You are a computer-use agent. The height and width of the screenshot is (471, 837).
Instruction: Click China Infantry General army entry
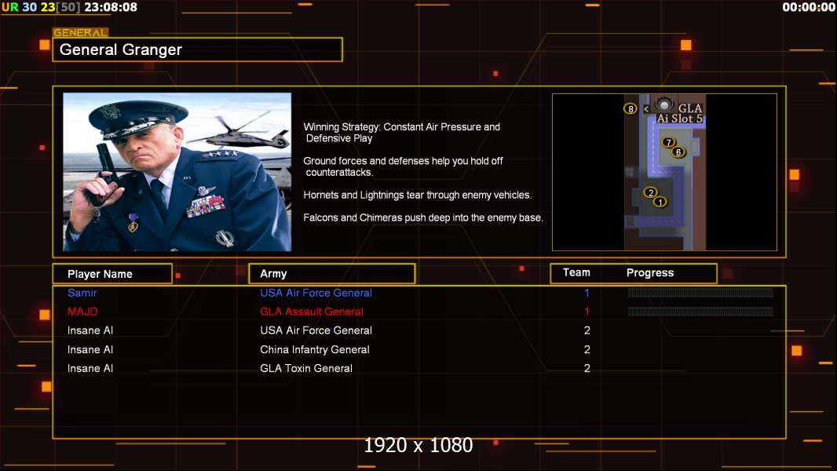tap(315, 349)
